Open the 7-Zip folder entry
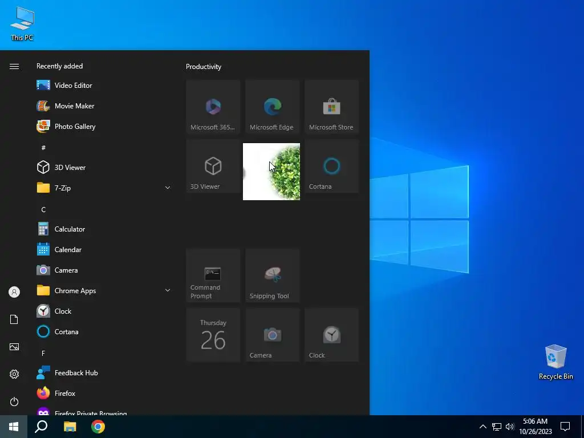The width and height of the screenshot is (584, 438). pos(104,188)
